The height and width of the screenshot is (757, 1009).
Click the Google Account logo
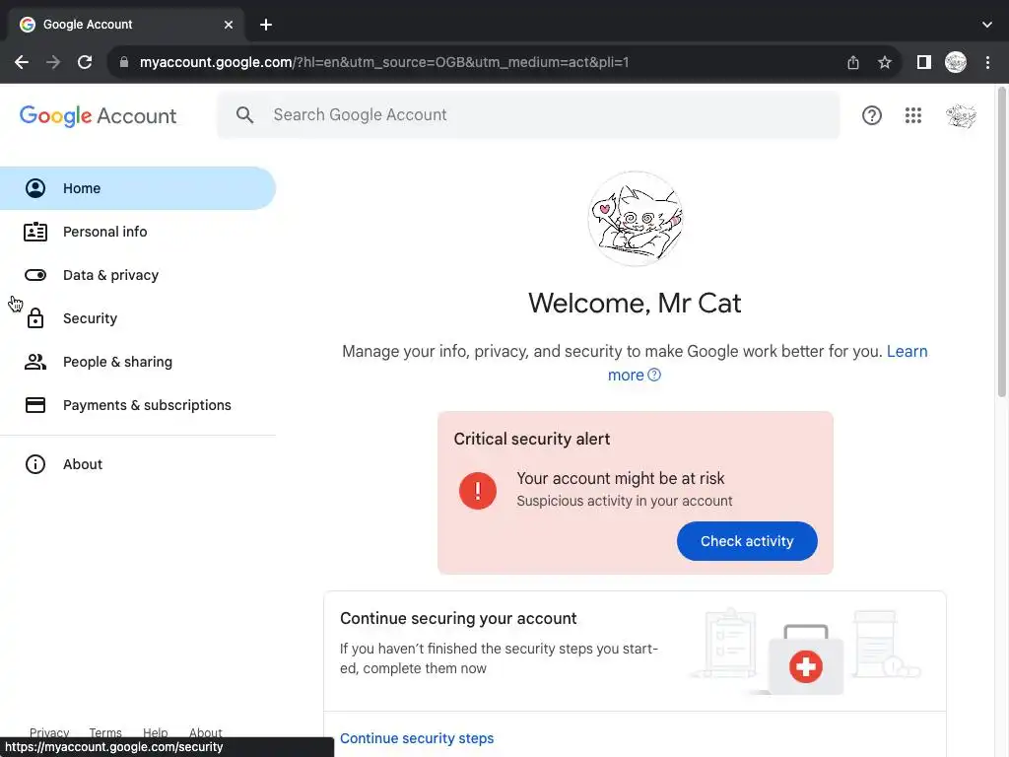[98, 116]
